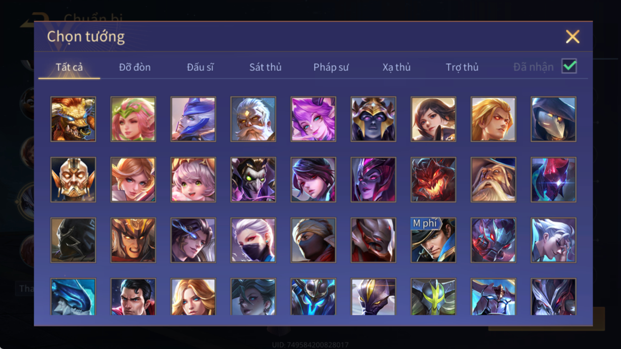Image resolution: width=621 pixels, height=349 pixels.
Task: Switch to the Đỡ đòn tab
Action: (135, 67)
